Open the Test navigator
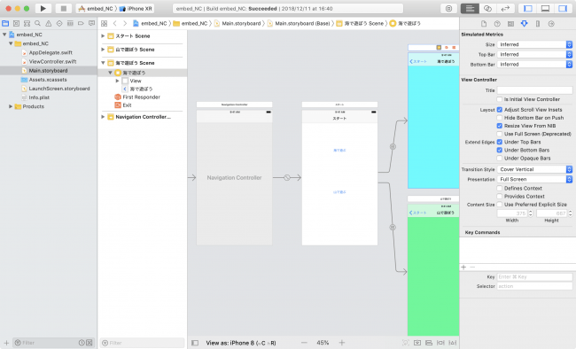Viewport: 576px width, 349px height. [59, 24]
